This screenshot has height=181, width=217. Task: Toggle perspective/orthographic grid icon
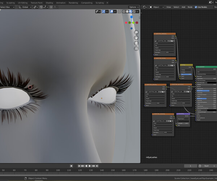pyautogui.click(x=136, y=49)
